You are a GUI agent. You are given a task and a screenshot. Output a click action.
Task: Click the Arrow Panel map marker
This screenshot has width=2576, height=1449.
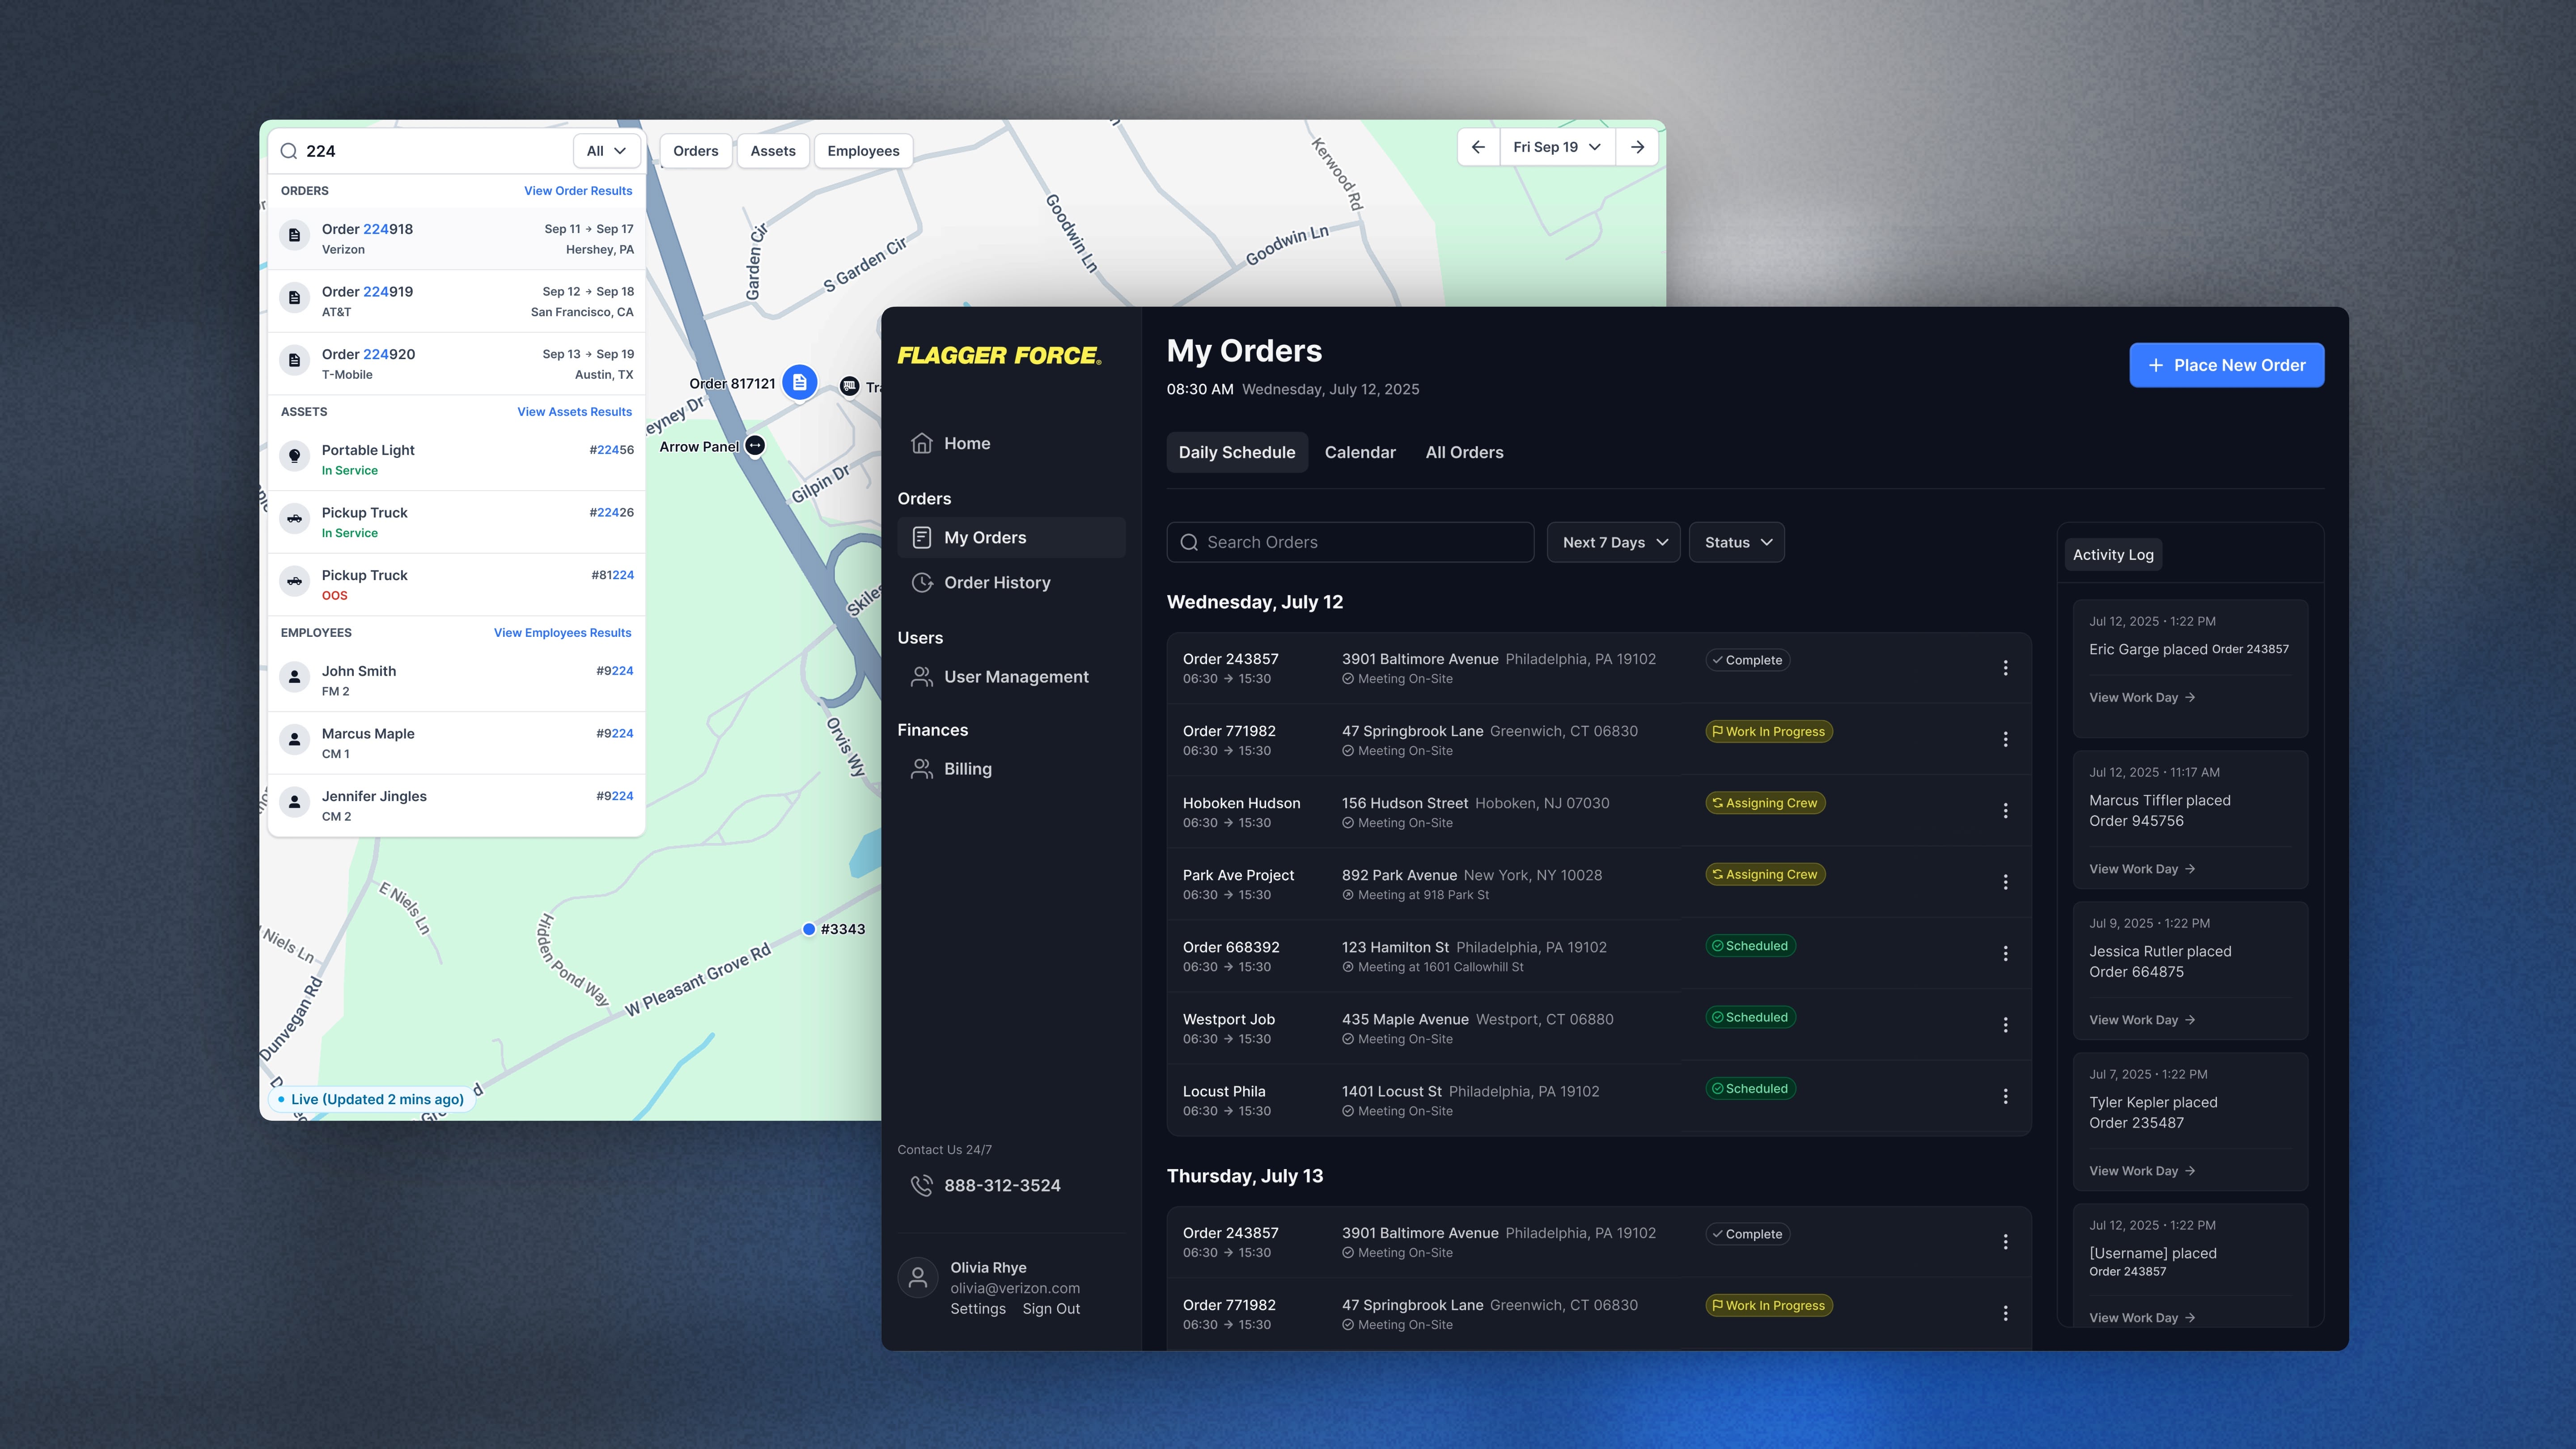point(755,446)
